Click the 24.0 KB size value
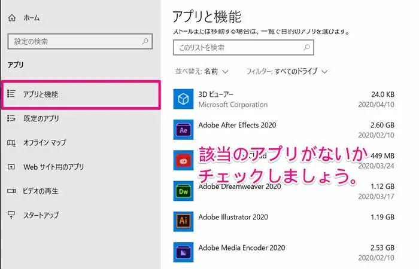Viewport: 419px width, 269px height. tap(382, 94)
